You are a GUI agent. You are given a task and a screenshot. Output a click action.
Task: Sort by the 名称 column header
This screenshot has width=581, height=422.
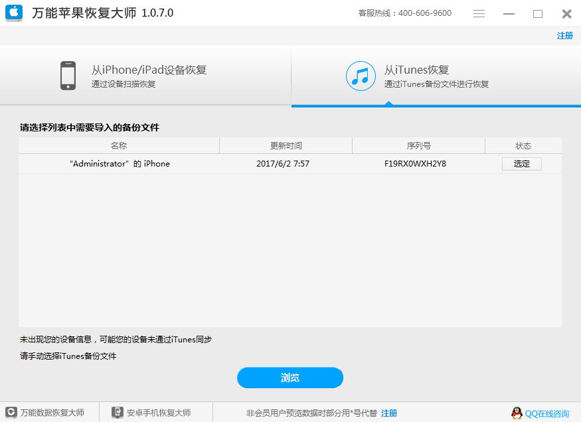click(118, 145)
